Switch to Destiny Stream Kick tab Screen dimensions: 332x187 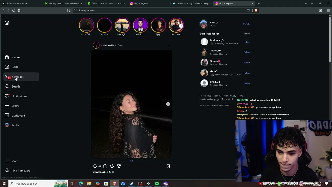64,3
